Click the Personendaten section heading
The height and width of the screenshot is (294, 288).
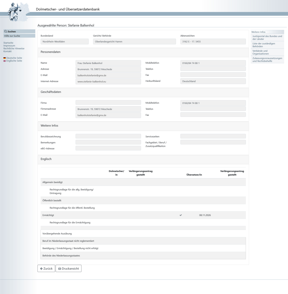[51, 52]
